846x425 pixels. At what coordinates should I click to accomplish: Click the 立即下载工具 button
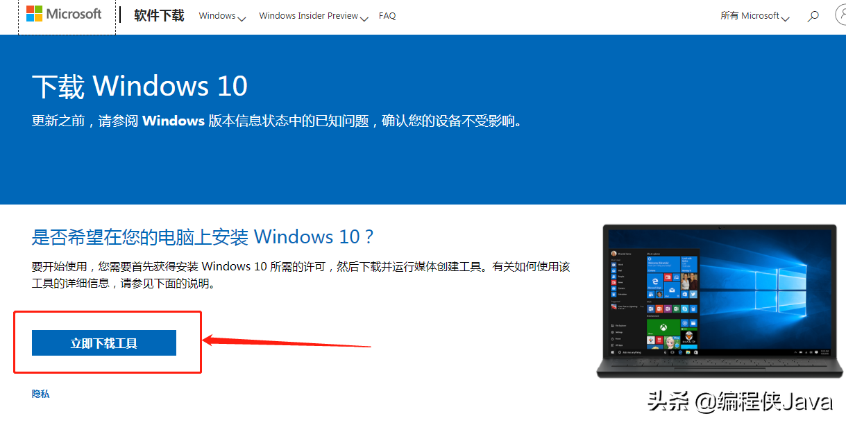point(104,342)
